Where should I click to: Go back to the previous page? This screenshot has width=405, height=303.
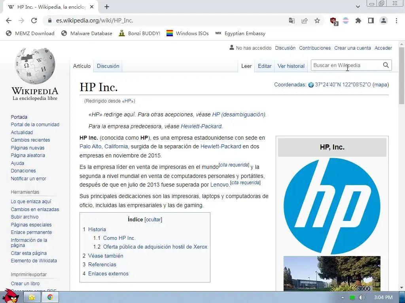click(9, 21)
